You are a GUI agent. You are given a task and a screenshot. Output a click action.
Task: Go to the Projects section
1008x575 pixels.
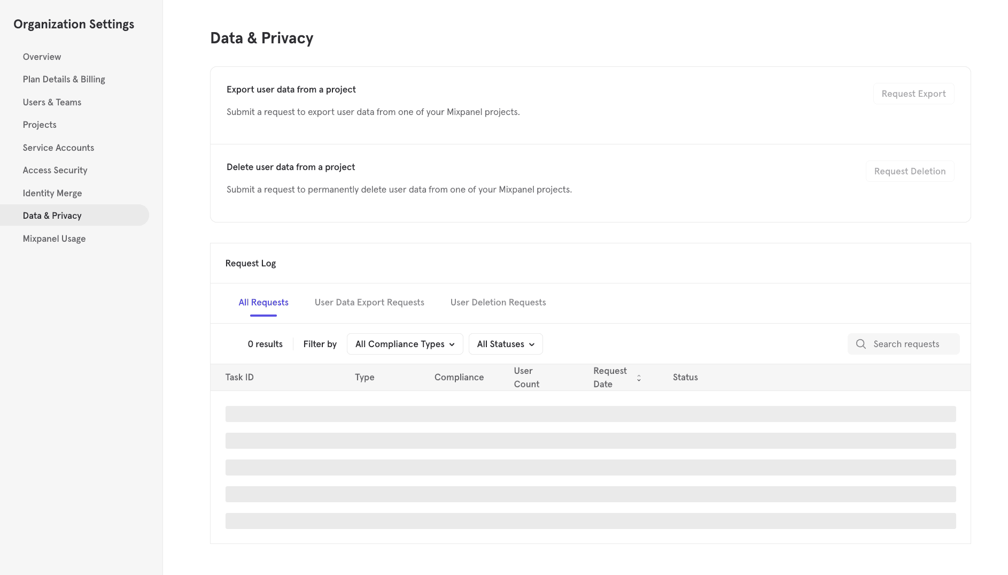pyautogui.click(x=40, y=125)
